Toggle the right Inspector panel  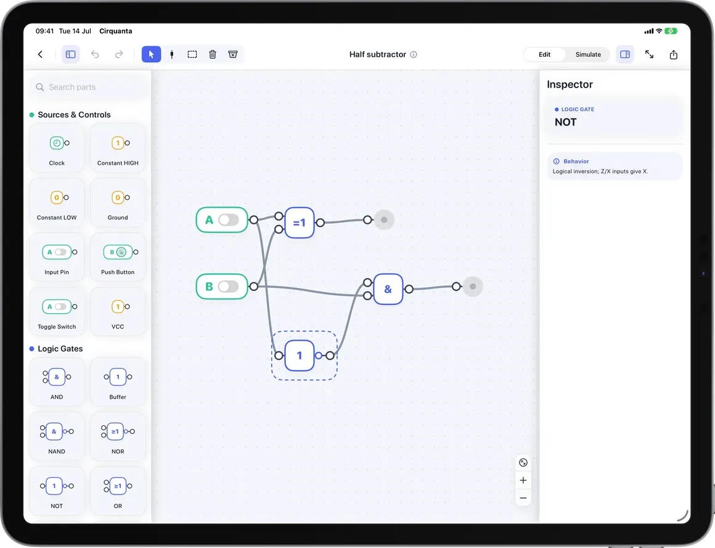(625, 54)
